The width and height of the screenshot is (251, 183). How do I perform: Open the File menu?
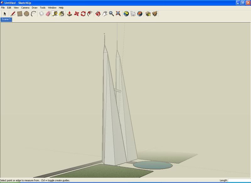[x=3, y=8]
